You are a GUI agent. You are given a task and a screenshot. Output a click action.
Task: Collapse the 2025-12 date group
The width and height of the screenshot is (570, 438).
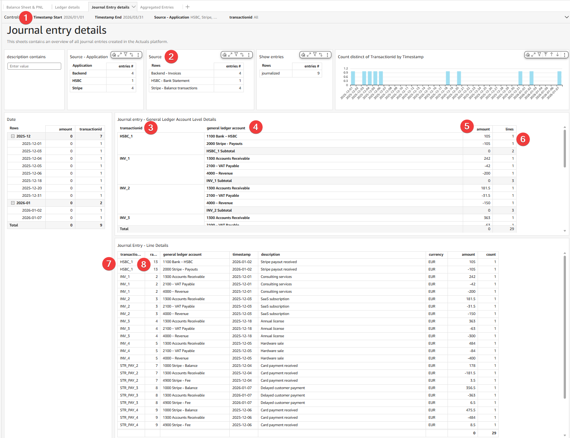(x=13, y=136)
